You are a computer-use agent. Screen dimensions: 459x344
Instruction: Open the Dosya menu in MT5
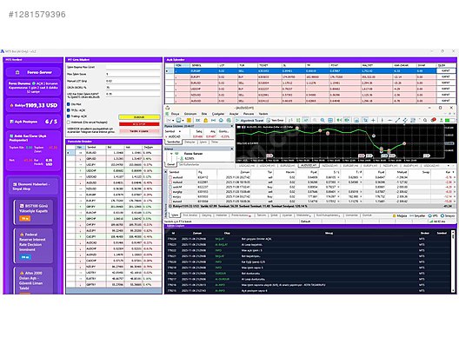[x=175, y=114]
